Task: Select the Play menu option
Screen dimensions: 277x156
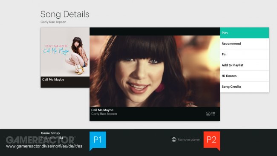Action: [x=244, y=33]
